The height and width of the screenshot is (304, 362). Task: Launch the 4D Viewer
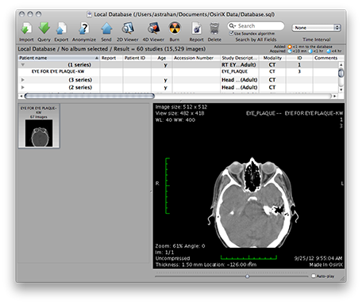(153, 28)
